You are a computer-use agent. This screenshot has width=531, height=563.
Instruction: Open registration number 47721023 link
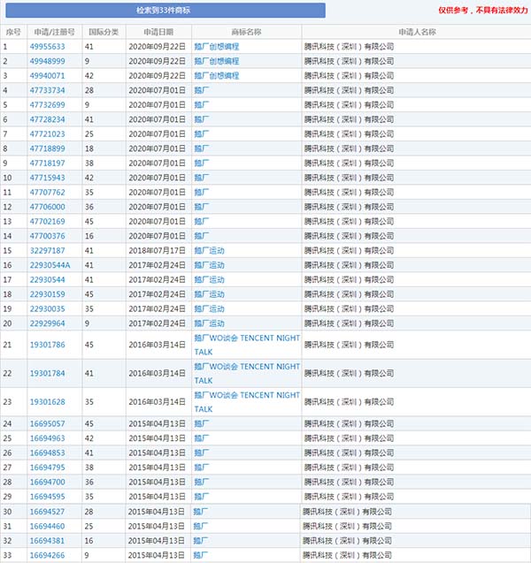point(47,134)
